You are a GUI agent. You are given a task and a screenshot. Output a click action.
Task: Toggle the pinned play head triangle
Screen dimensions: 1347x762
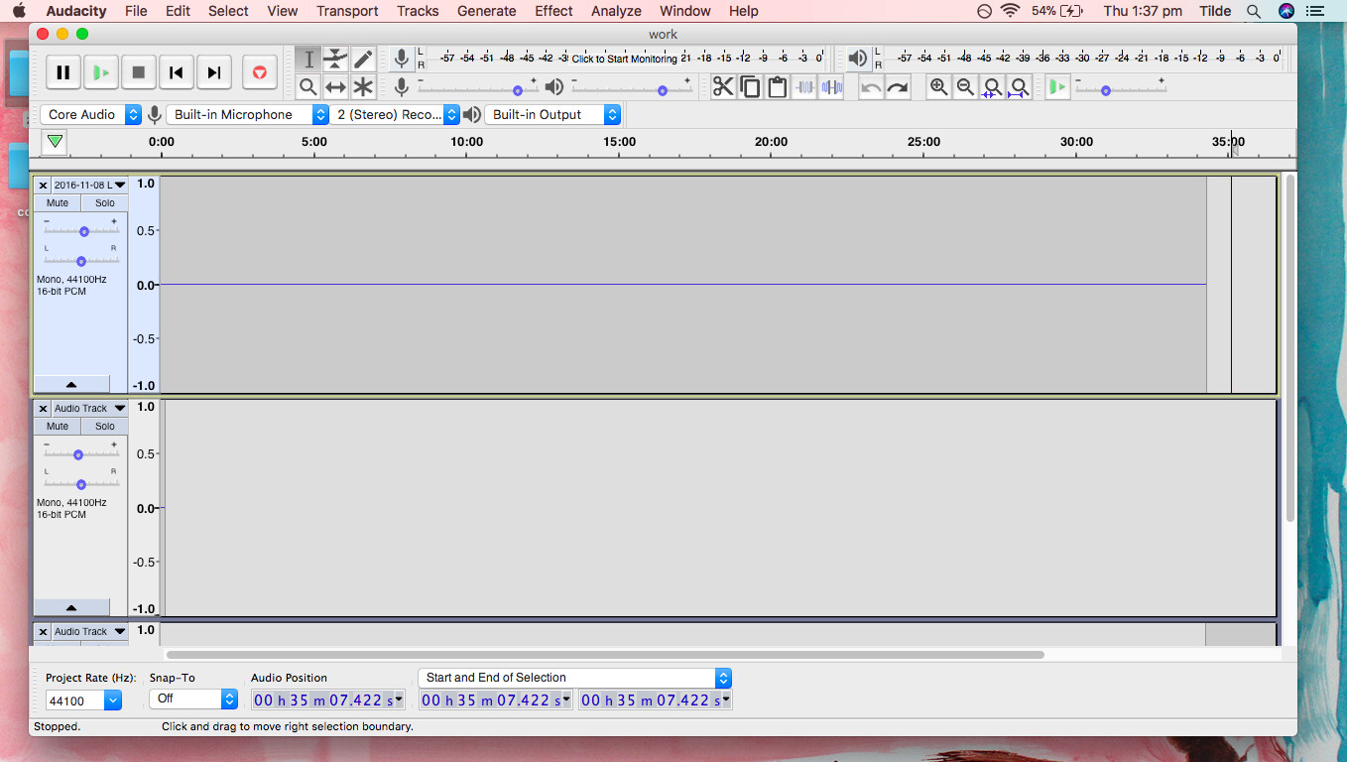(x=56, y=142)
